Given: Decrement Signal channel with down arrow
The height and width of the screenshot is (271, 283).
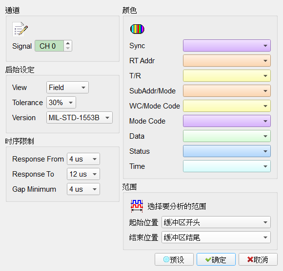Looking at the screenshot, I should (68, 48).
